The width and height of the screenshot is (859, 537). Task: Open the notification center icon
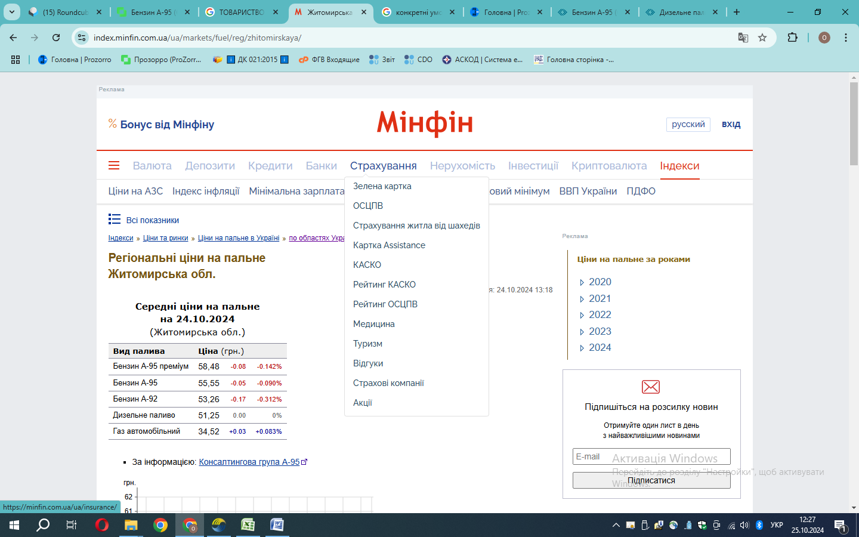(x=841, y=526)
